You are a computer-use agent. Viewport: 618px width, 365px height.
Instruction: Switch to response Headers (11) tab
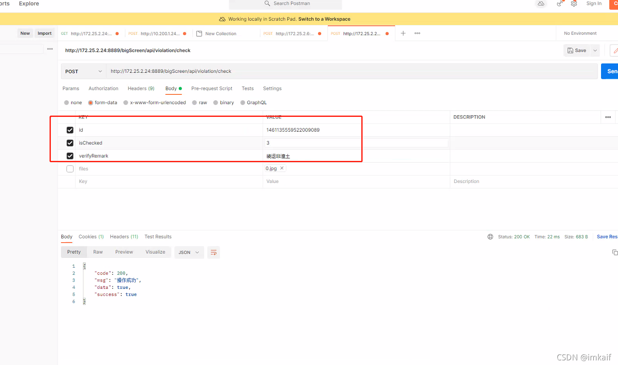coord(124,237)
